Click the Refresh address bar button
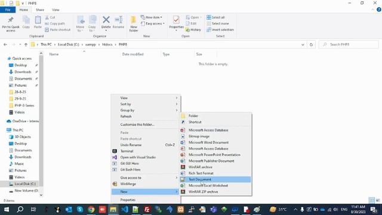 click(311, 45)
